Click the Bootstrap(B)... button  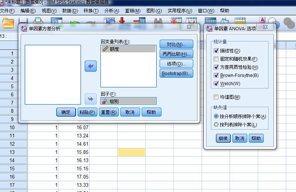point(176,74)
